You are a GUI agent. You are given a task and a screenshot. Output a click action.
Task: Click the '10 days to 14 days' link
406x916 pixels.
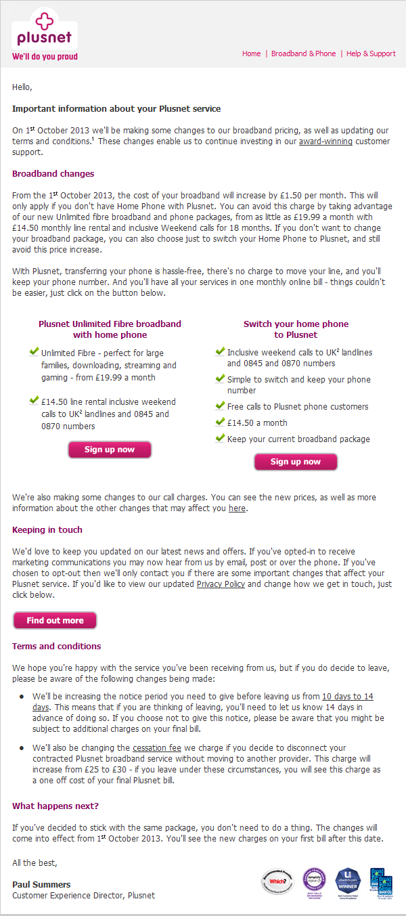coord(347,696)
